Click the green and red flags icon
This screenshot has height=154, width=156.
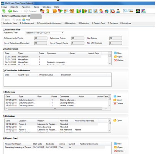[x=61, y=11]
